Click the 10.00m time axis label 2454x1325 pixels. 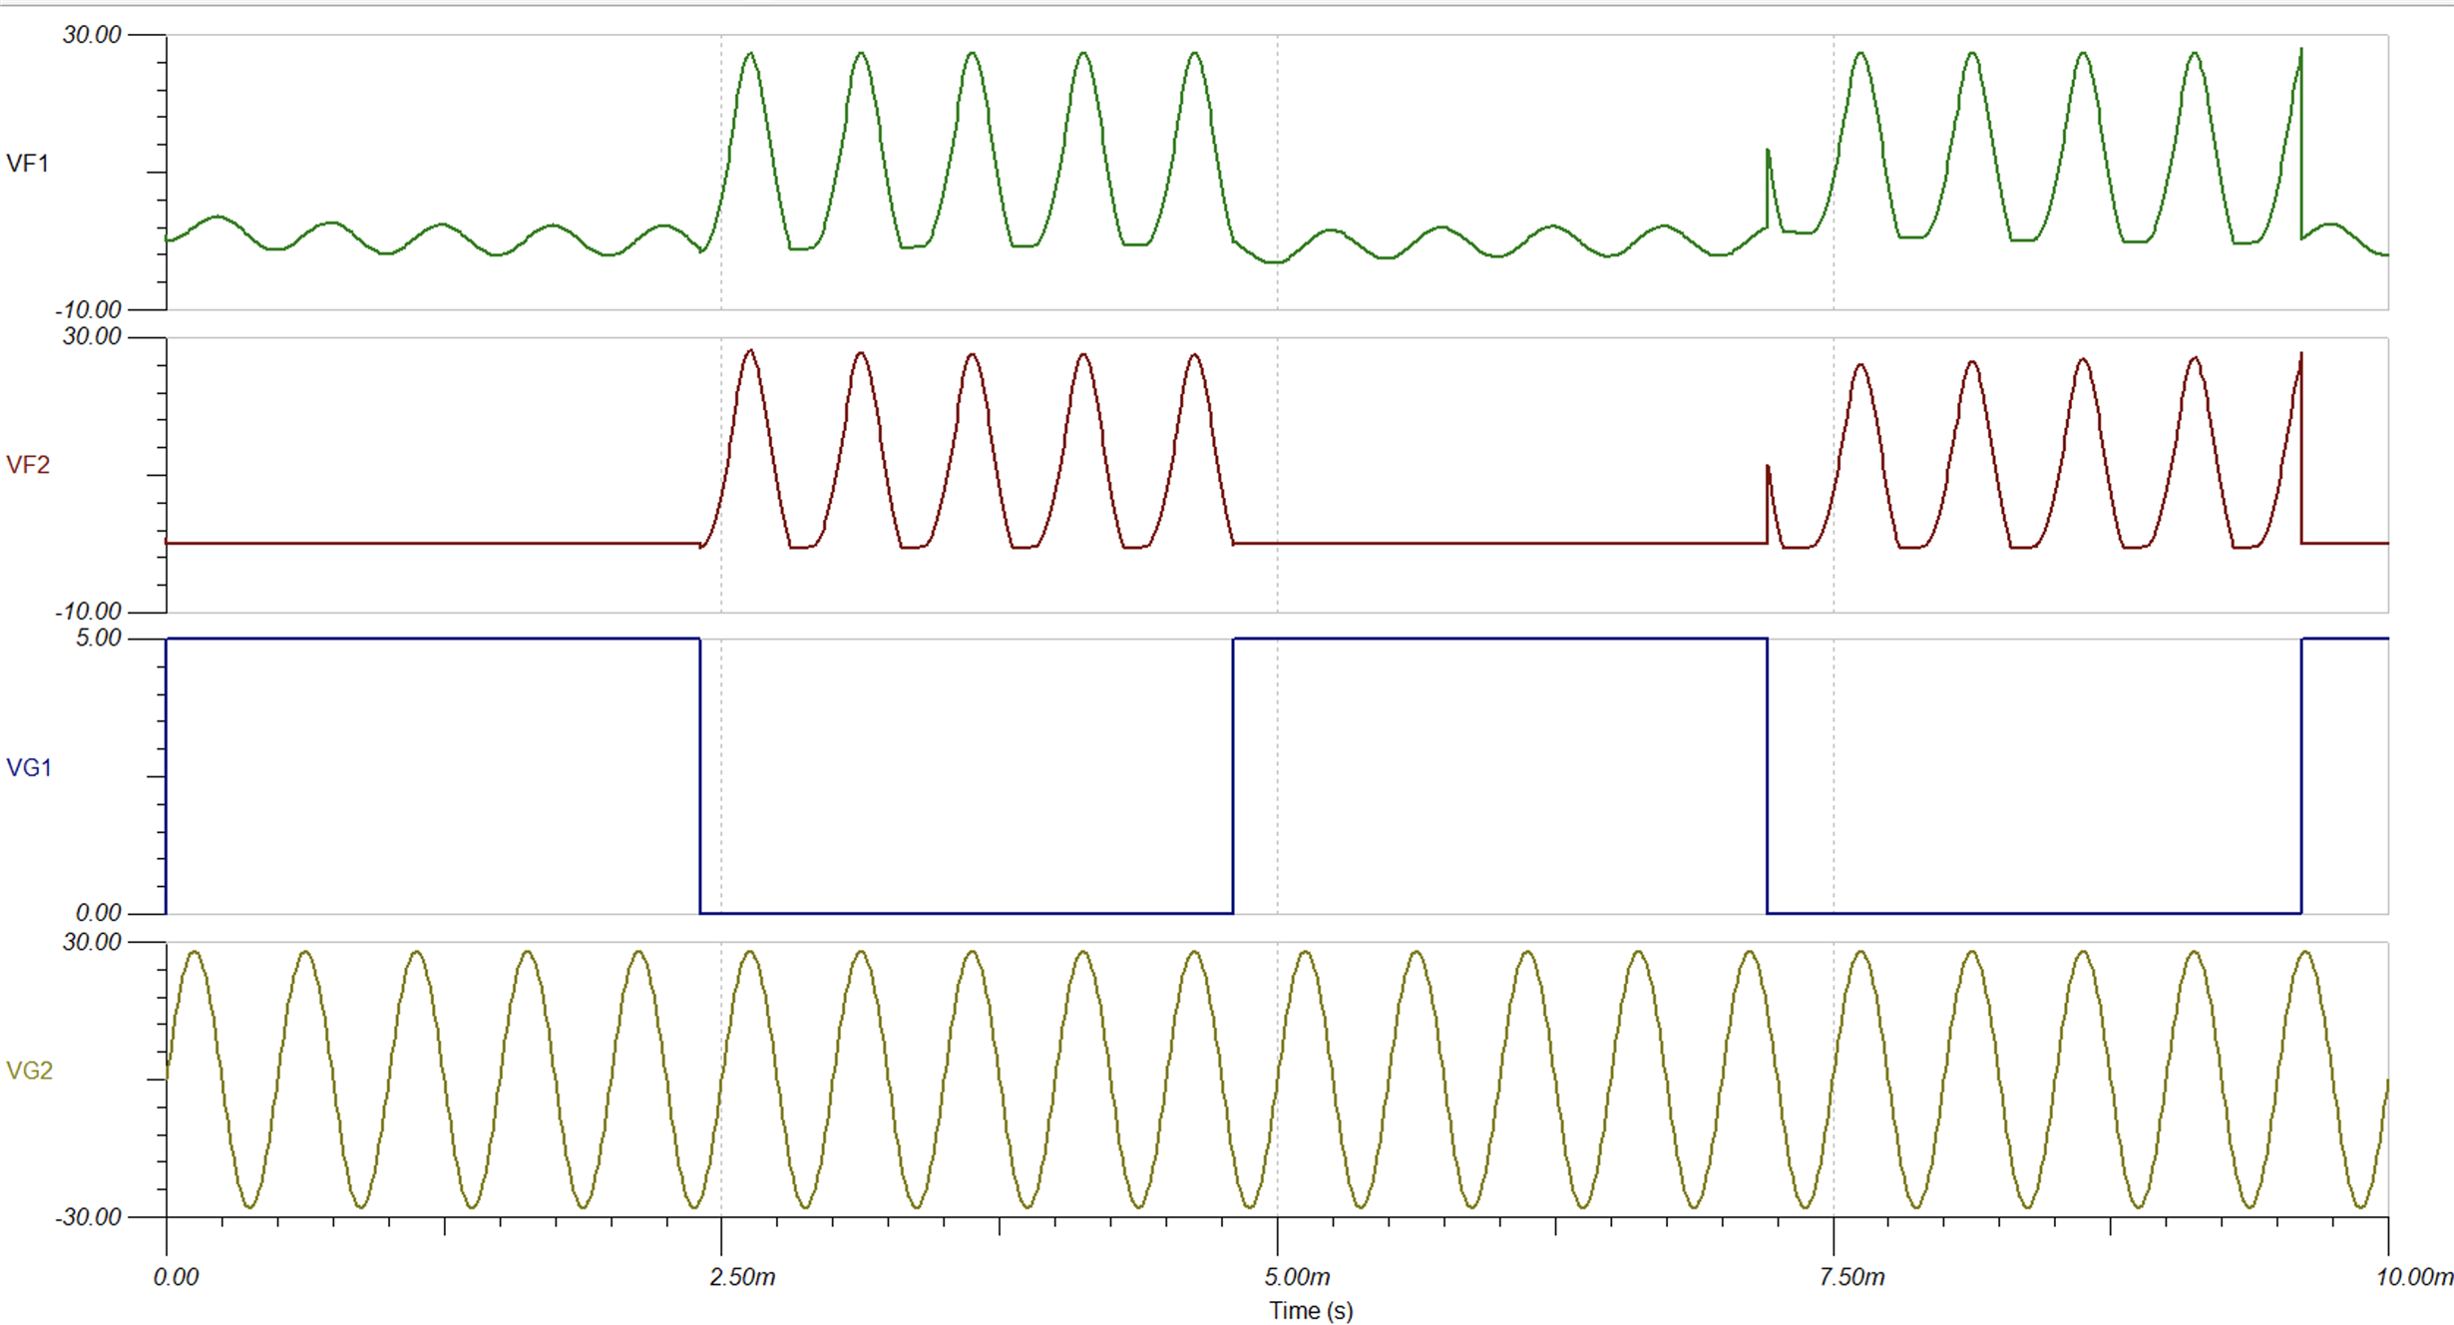tap(2414, 1277)
